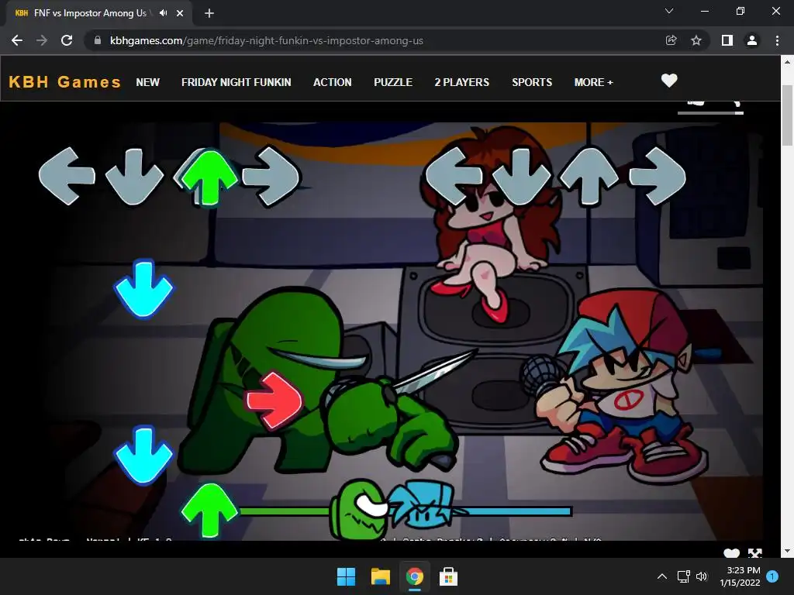The image size is (794, 595).
Task: Click the upper cyan down-arrow falling note
Action: [x=143, y=289]
